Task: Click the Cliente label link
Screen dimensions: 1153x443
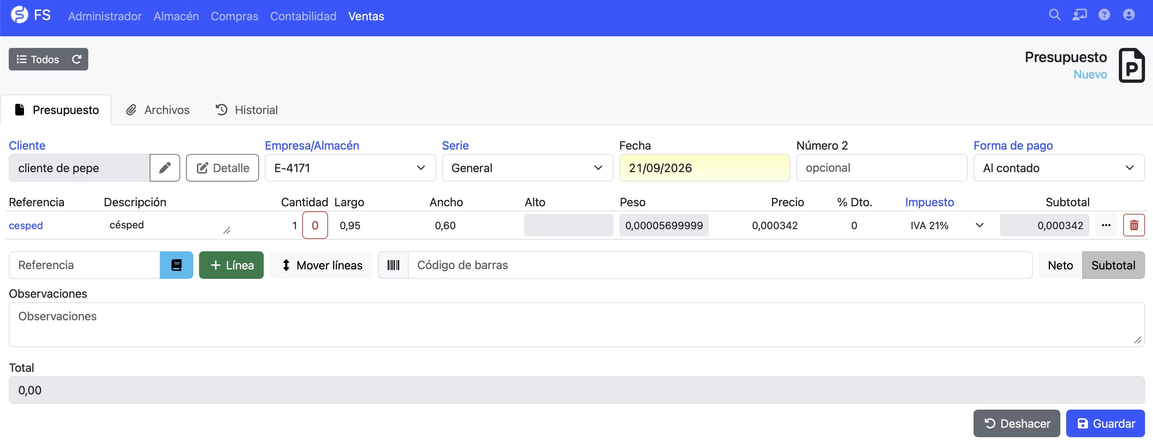Action: pos(27,146)
